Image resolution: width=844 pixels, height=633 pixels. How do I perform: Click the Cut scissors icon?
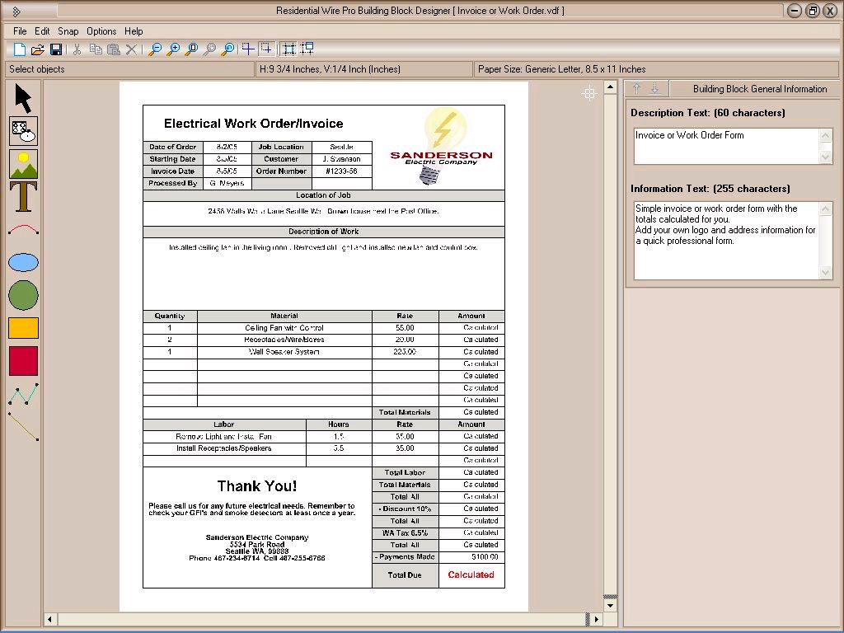tap(77, 49)
